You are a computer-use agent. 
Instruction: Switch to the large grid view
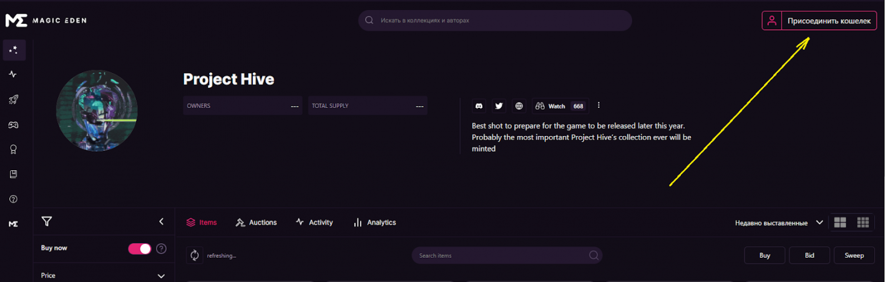tap(840, 223)
